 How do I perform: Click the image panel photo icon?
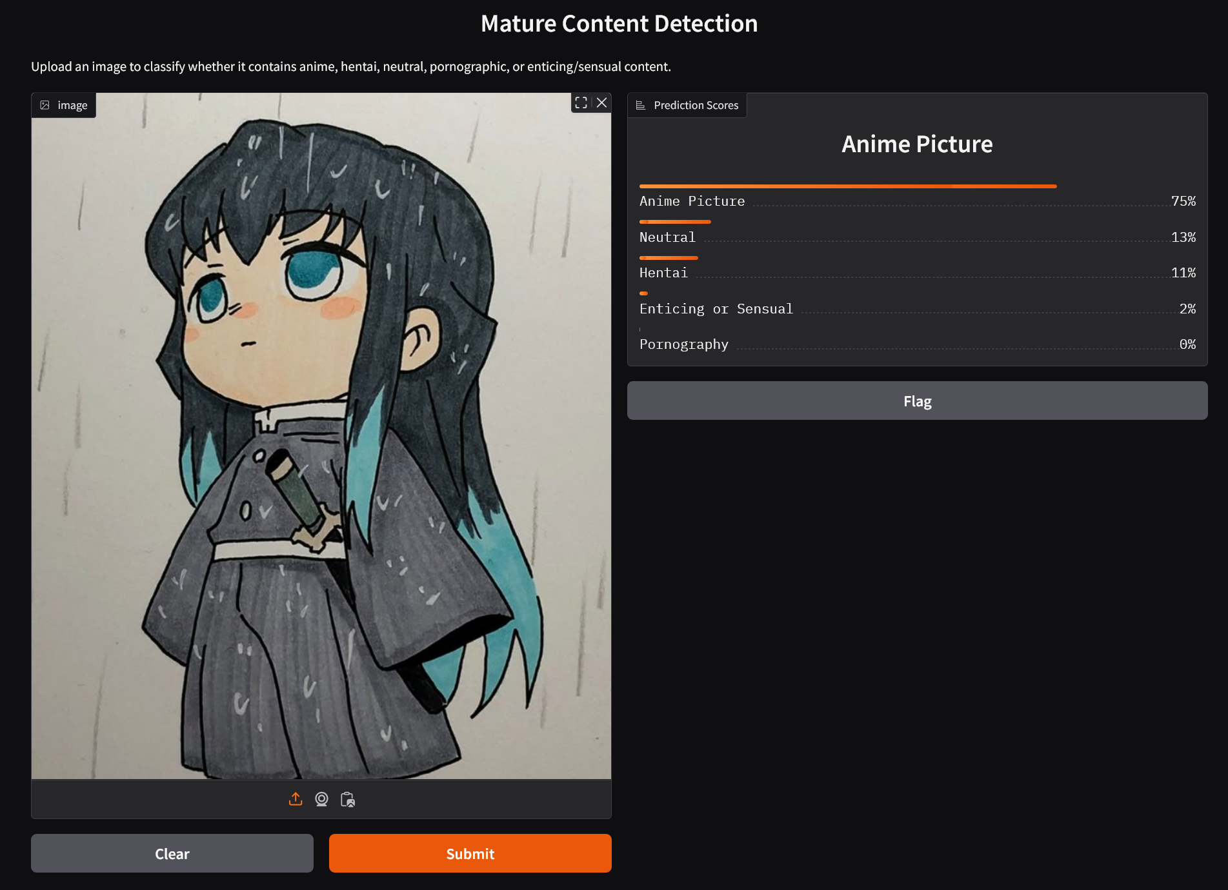[x=45, y=104]
